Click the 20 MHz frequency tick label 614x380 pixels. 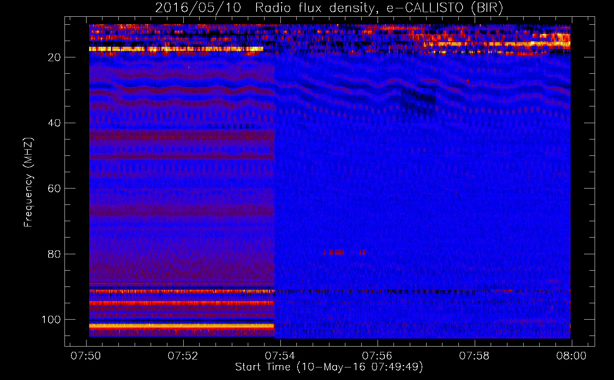54,57
